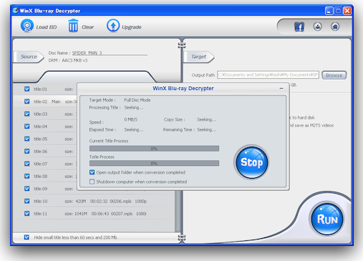Screen dimensions: 363x261
Task: Close the main WinX window
Action: coord(347,11)
